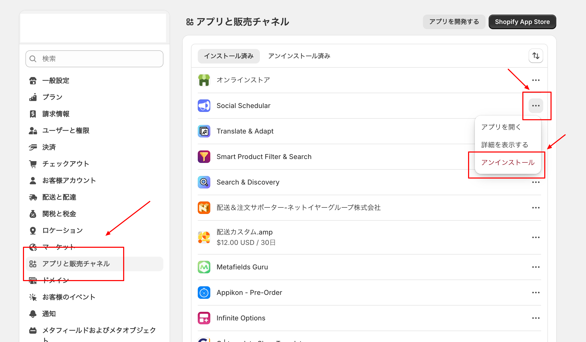
Task: Open the Search & Discovery app name
Action: tap(248, 182)
